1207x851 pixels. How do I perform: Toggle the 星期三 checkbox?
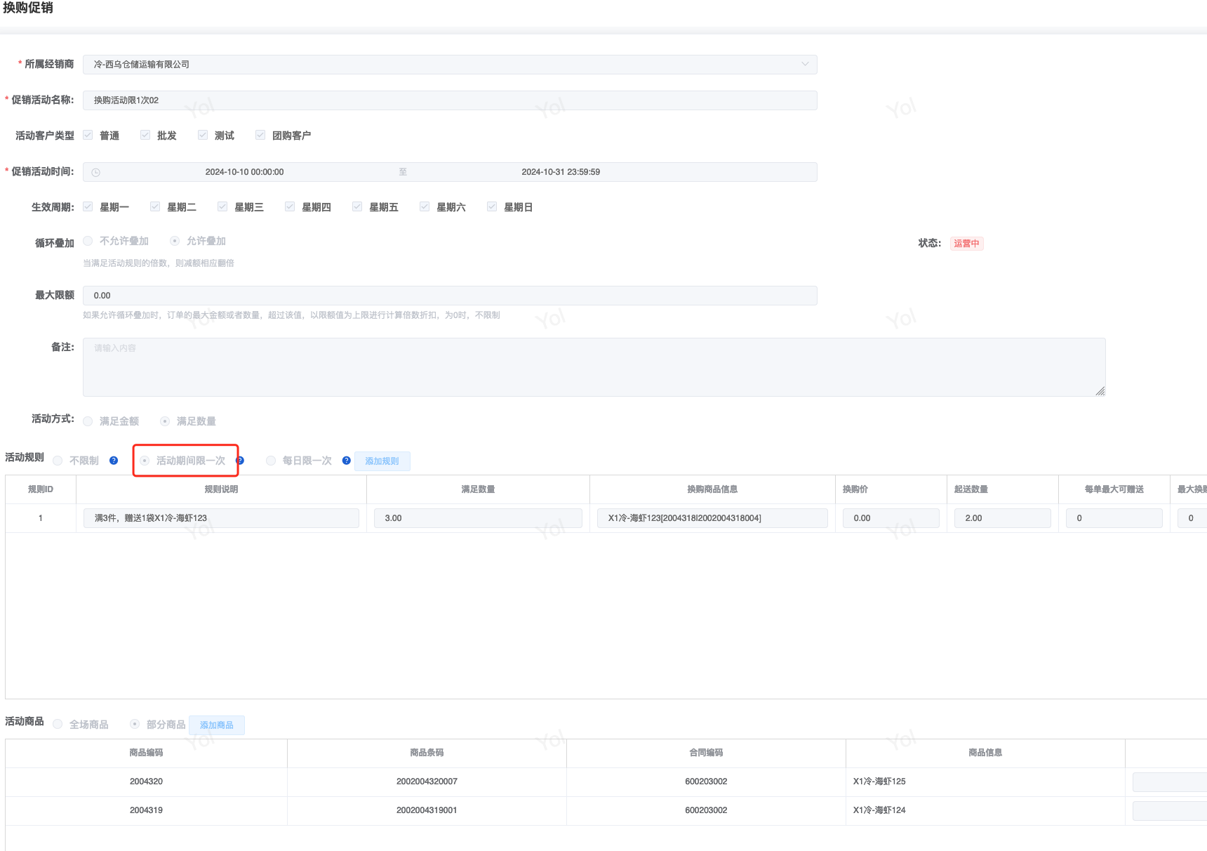222,206
